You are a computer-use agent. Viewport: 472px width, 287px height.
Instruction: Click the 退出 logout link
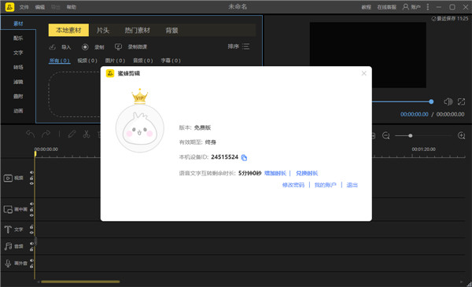tap(352, 185)
